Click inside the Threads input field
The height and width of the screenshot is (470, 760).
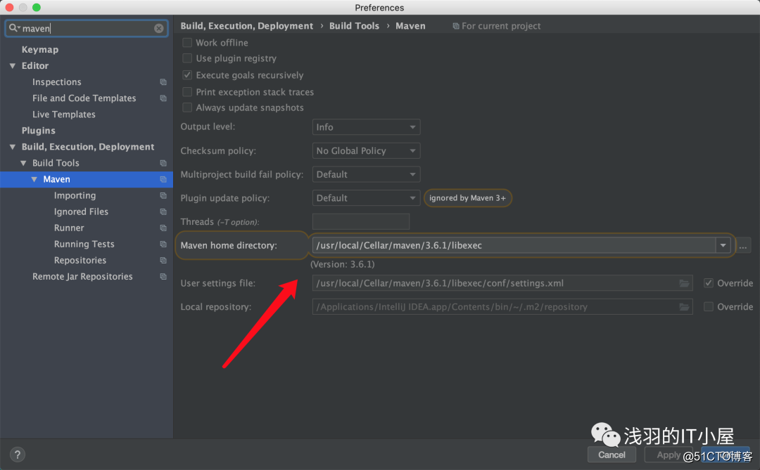(x=360, y=221)
